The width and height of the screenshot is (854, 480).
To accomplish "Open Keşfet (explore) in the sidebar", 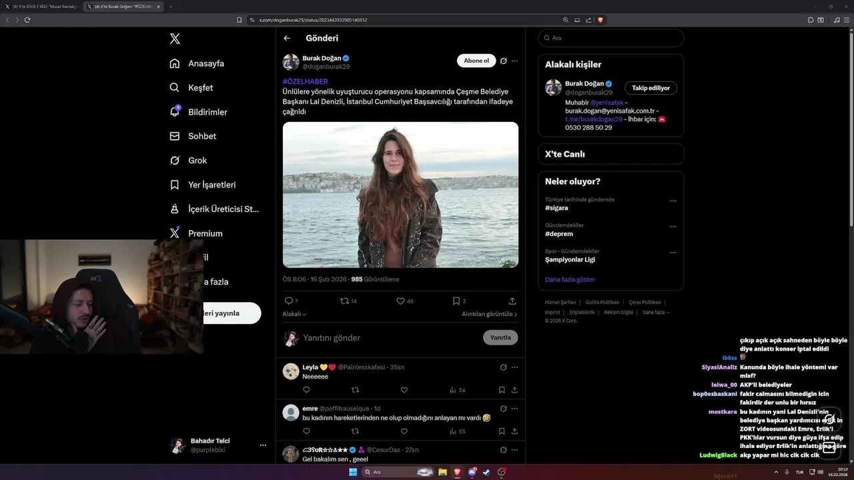I will coord(191,87).
